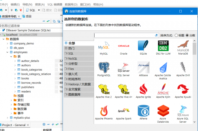Click the gear icon in Project panel

point(44,124)
